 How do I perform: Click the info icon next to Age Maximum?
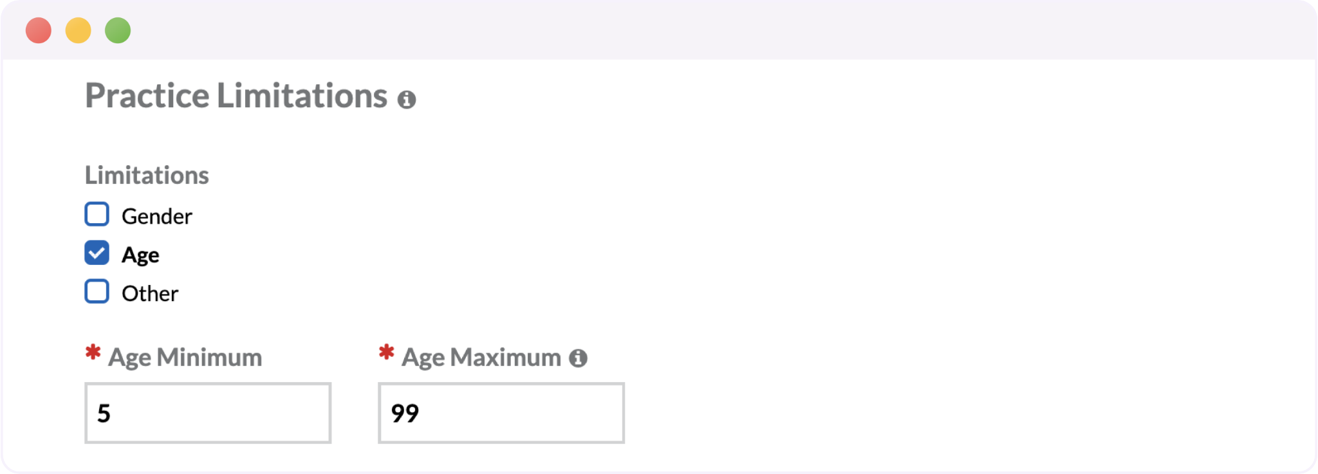coord(578,358)
